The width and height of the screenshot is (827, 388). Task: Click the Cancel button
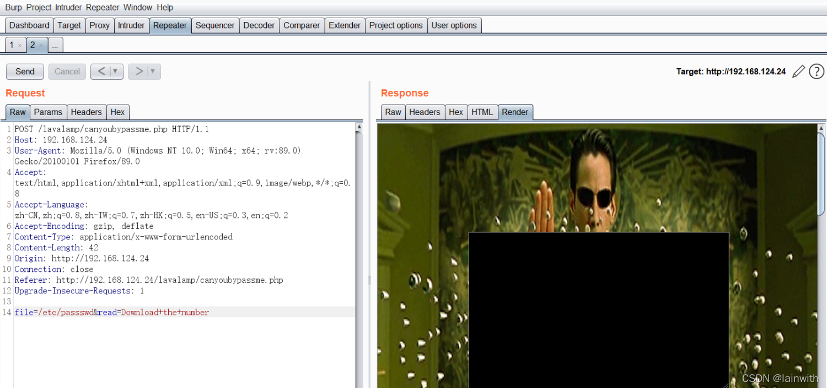click(67, 72)
